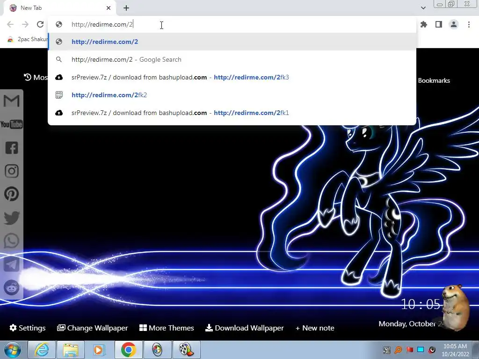Open the media player taskbar icon
The width and height of the screenshot is (479, 359).
(99, 350)
